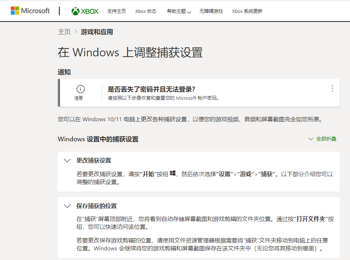Click the 保存捕获的位置 section title
The width and height of the screenshot is (350, 260).
click(x=97, y=206)
